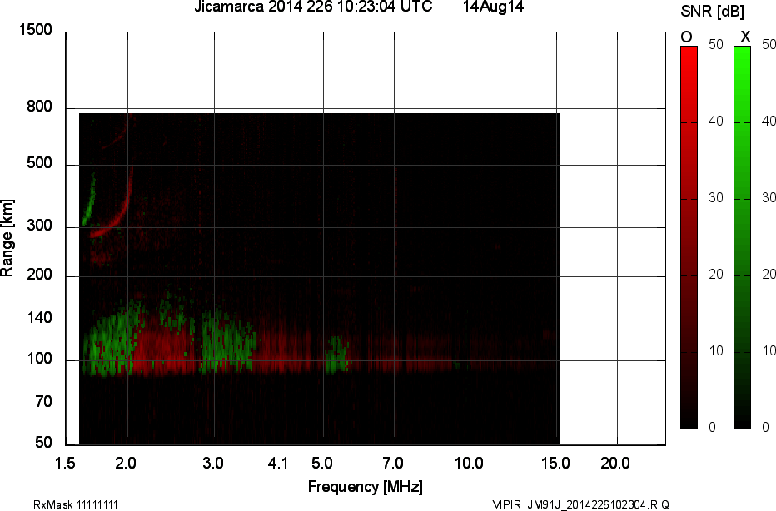Click the 'O' label above the red color bar
This screenshot has width=776, height=511.
click(686, 37)
